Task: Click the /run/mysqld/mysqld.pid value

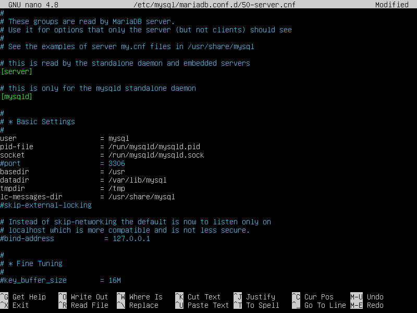Action: pos(154,147)
